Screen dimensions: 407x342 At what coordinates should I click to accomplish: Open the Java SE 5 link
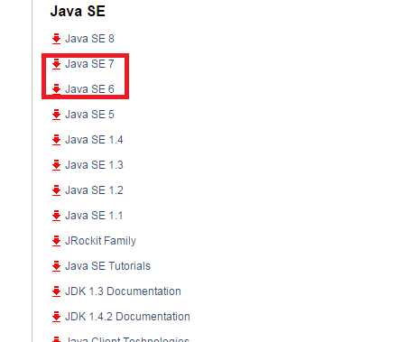89,115
